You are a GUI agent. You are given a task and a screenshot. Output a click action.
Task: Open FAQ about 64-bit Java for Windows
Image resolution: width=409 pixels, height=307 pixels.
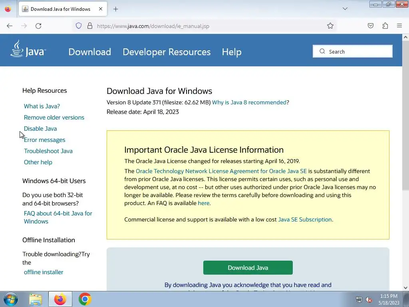click(x=58, y=217)
